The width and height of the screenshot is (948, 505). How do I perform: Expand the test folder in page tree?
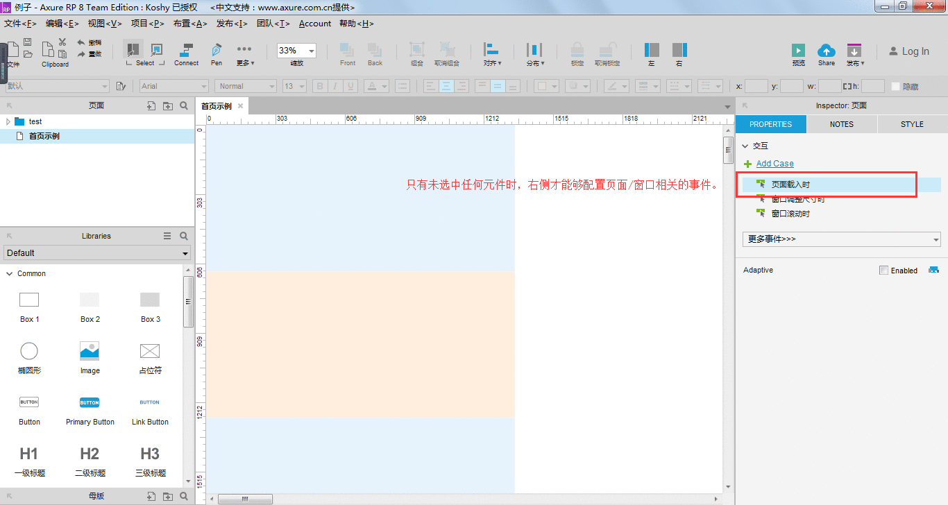coord(8,121)
